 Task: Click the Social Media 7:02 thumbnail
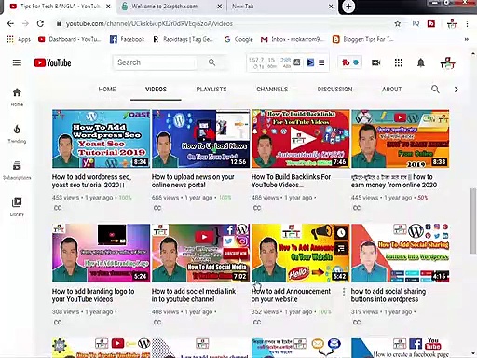click(200, 253)
